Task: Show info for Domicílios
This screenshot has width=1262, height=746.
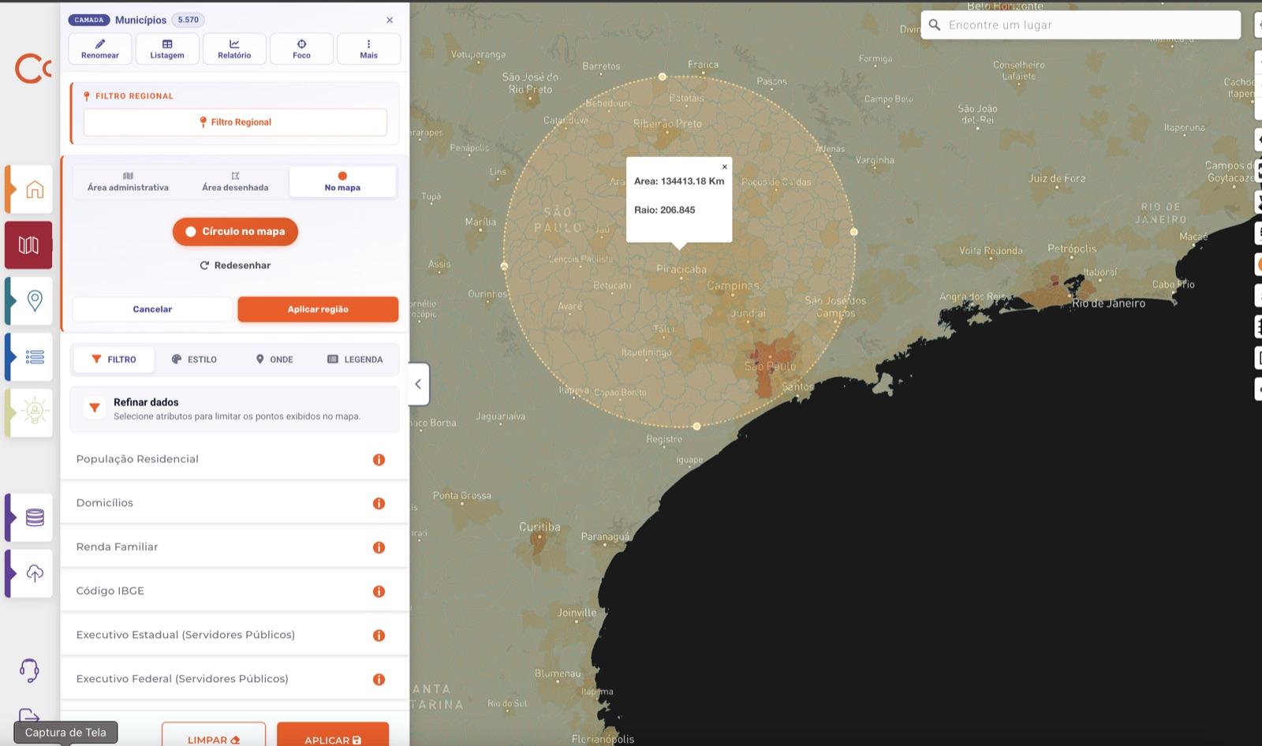Action: point(379,504)
